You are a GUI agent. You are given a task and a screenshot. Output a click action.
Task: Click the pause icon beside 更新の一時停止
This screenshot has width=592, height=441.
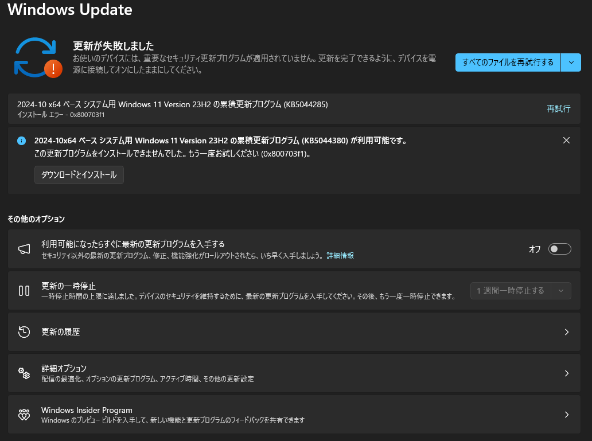coord(24,291)
